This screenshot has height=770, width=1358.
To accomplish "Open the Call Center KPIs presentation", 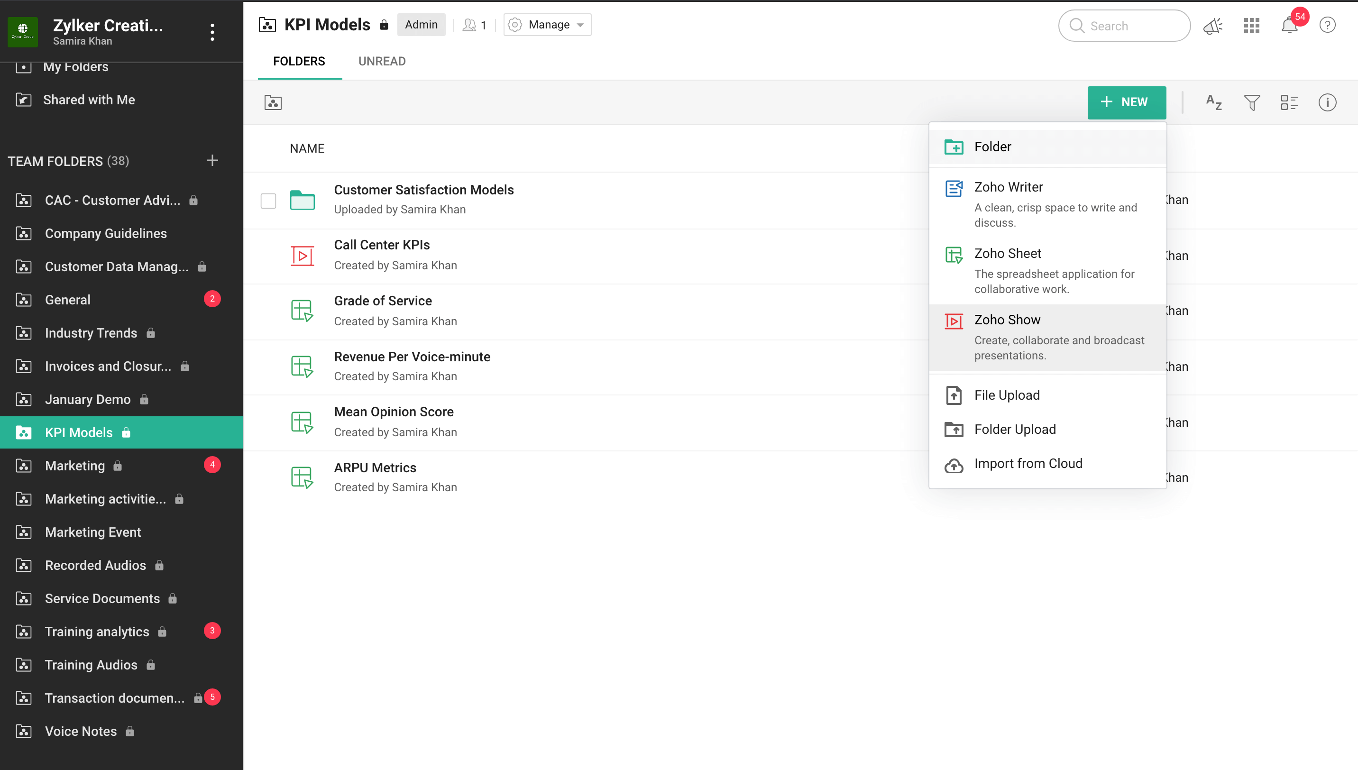I will coord(382,246).
